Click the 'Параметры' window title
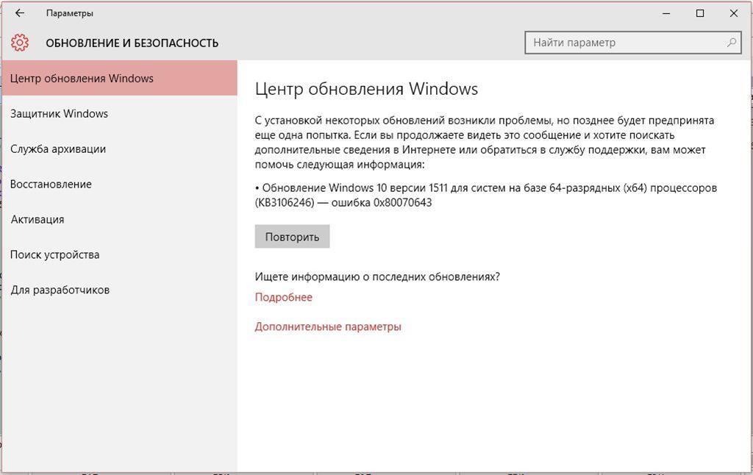This screenshot has height=475, width=753. (x=70, y=13)
